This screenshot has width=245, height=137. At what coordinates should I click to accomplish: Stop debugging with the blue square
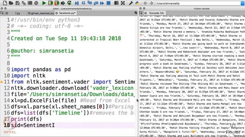pos(108,3)
